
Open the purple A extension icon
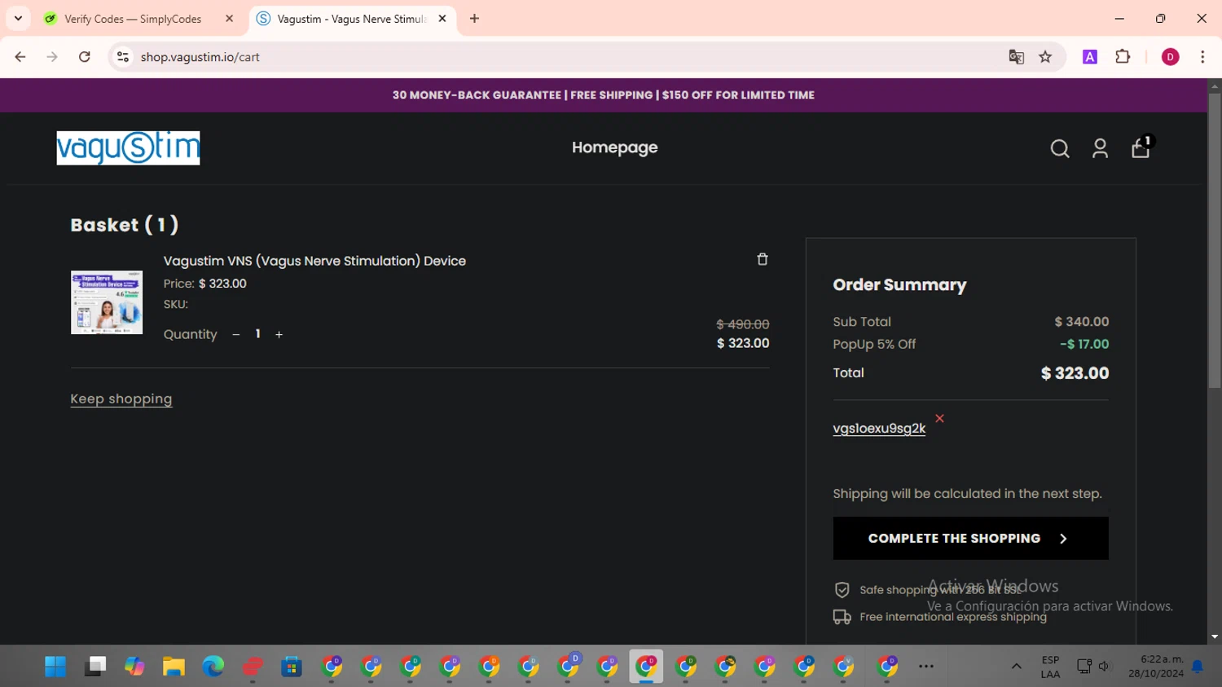pos(1090,57)
